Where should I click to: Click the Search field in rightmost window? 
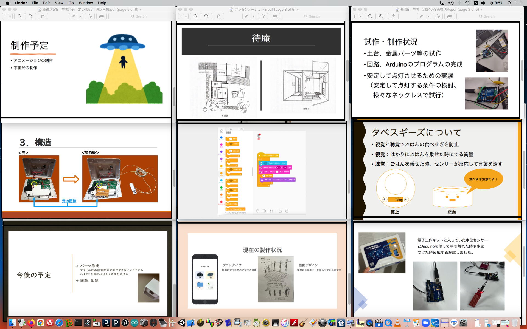[489, 16]
